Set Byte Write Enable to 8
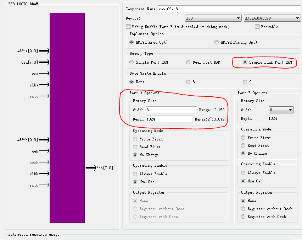The height and width of the screenshot is (240, 302). (x=189, y=82)
